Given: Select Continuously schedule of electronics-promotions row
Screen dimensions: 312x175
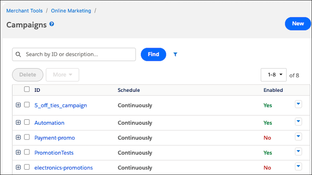Looking at the screenshot, I should (135, 168).
